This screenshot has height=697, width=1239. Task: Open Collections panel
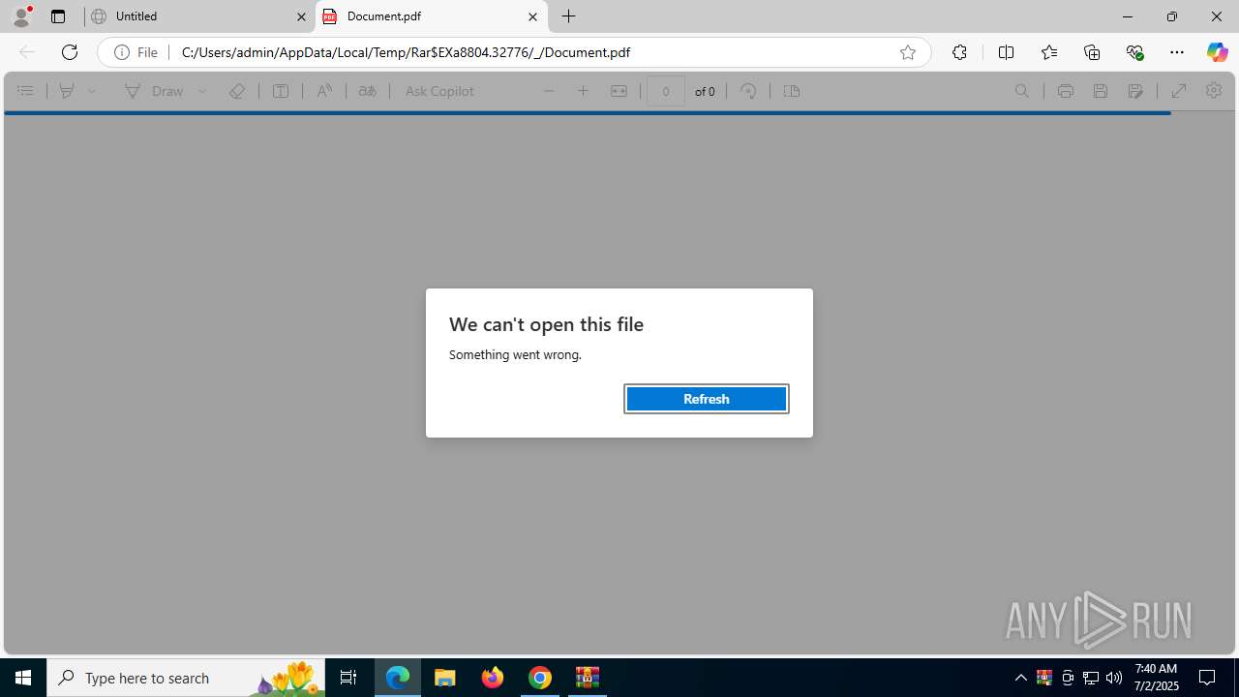click(x=1092, y=52)
